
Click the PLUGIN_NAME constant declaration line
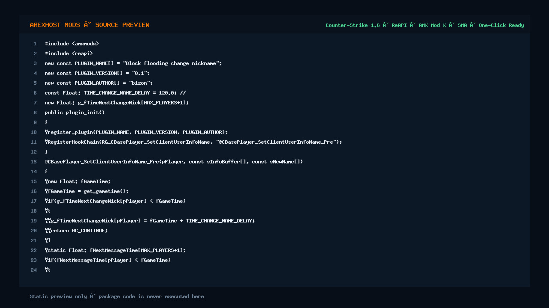click(133, 63)
